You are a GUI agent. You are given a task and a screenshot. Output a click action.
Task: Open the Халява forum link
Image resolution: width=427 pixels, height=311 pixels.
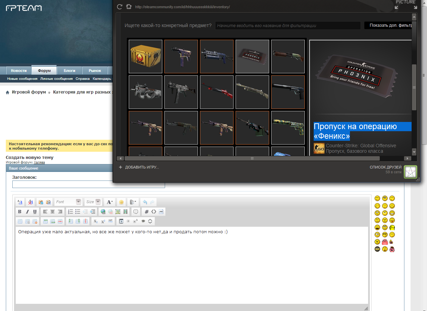[x=39, y=162]
